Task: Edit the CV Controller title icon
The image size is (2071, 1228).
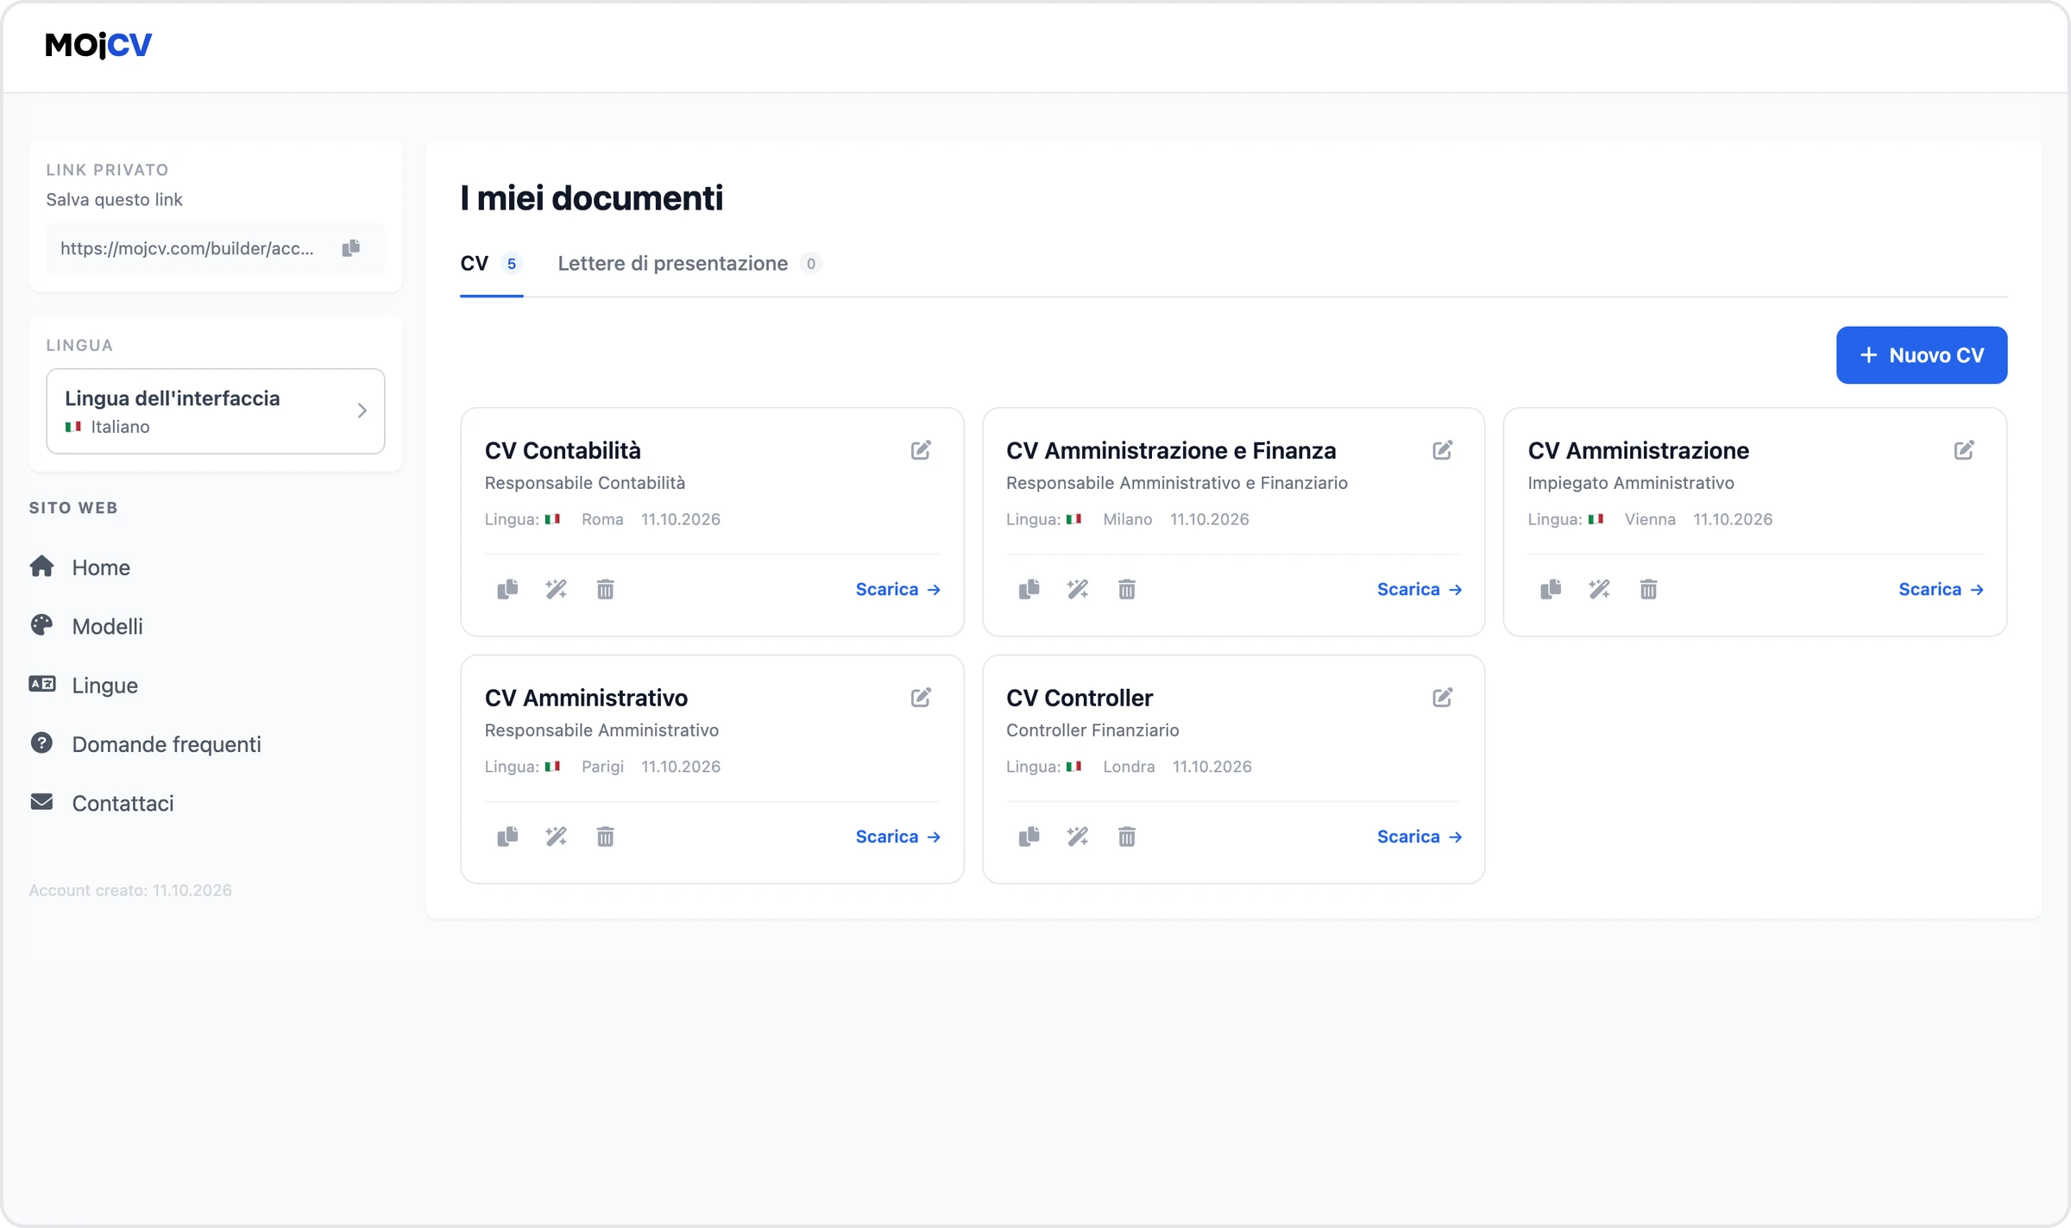Action: [1443, 698]
